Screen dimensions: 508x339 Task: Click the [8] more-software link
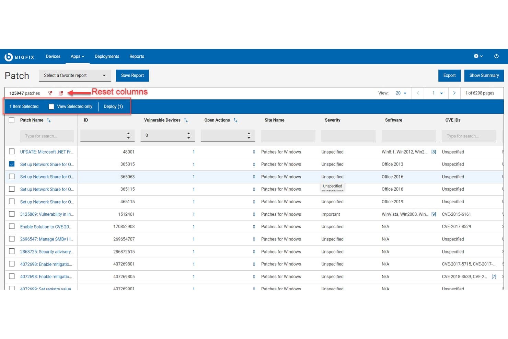(434, 152)
